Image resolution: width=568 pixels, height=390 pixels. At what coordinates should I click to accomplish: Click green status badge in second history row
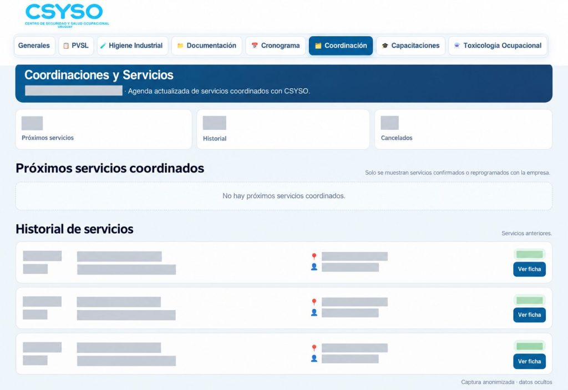point(529,300)
